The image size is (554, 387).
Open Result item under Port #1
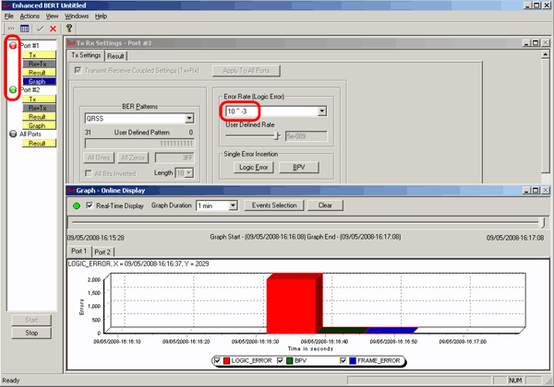pyautogui.click(x=39, y=73)
